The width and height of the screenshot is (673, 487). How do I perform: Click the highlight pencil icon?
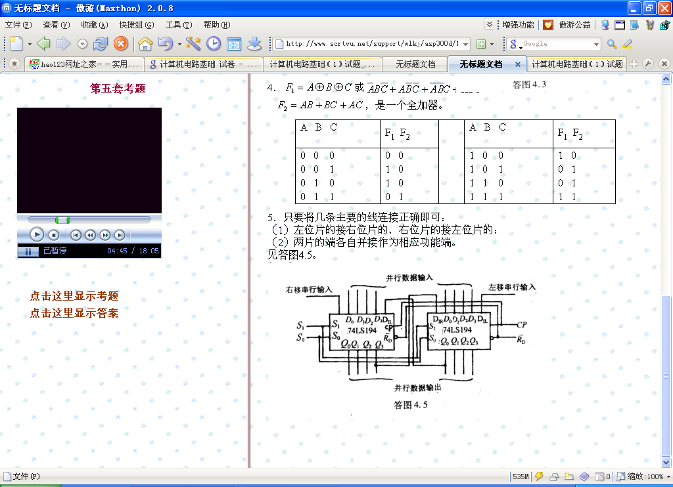tap(627, 44)
